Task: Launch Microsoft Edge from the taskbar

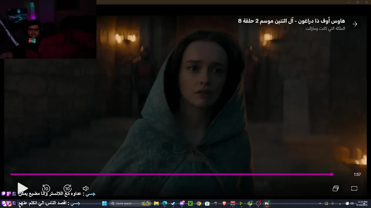Action: tap(165, 203)
